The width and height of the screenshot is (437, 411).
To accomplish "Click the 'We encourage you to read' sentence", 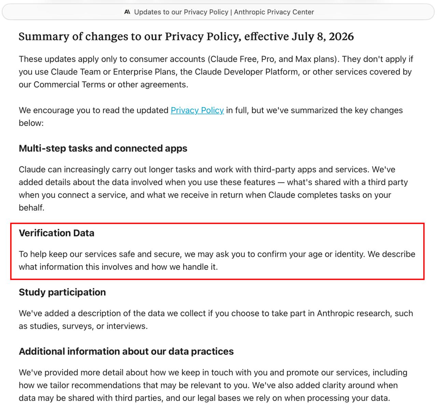I will 211,116.
